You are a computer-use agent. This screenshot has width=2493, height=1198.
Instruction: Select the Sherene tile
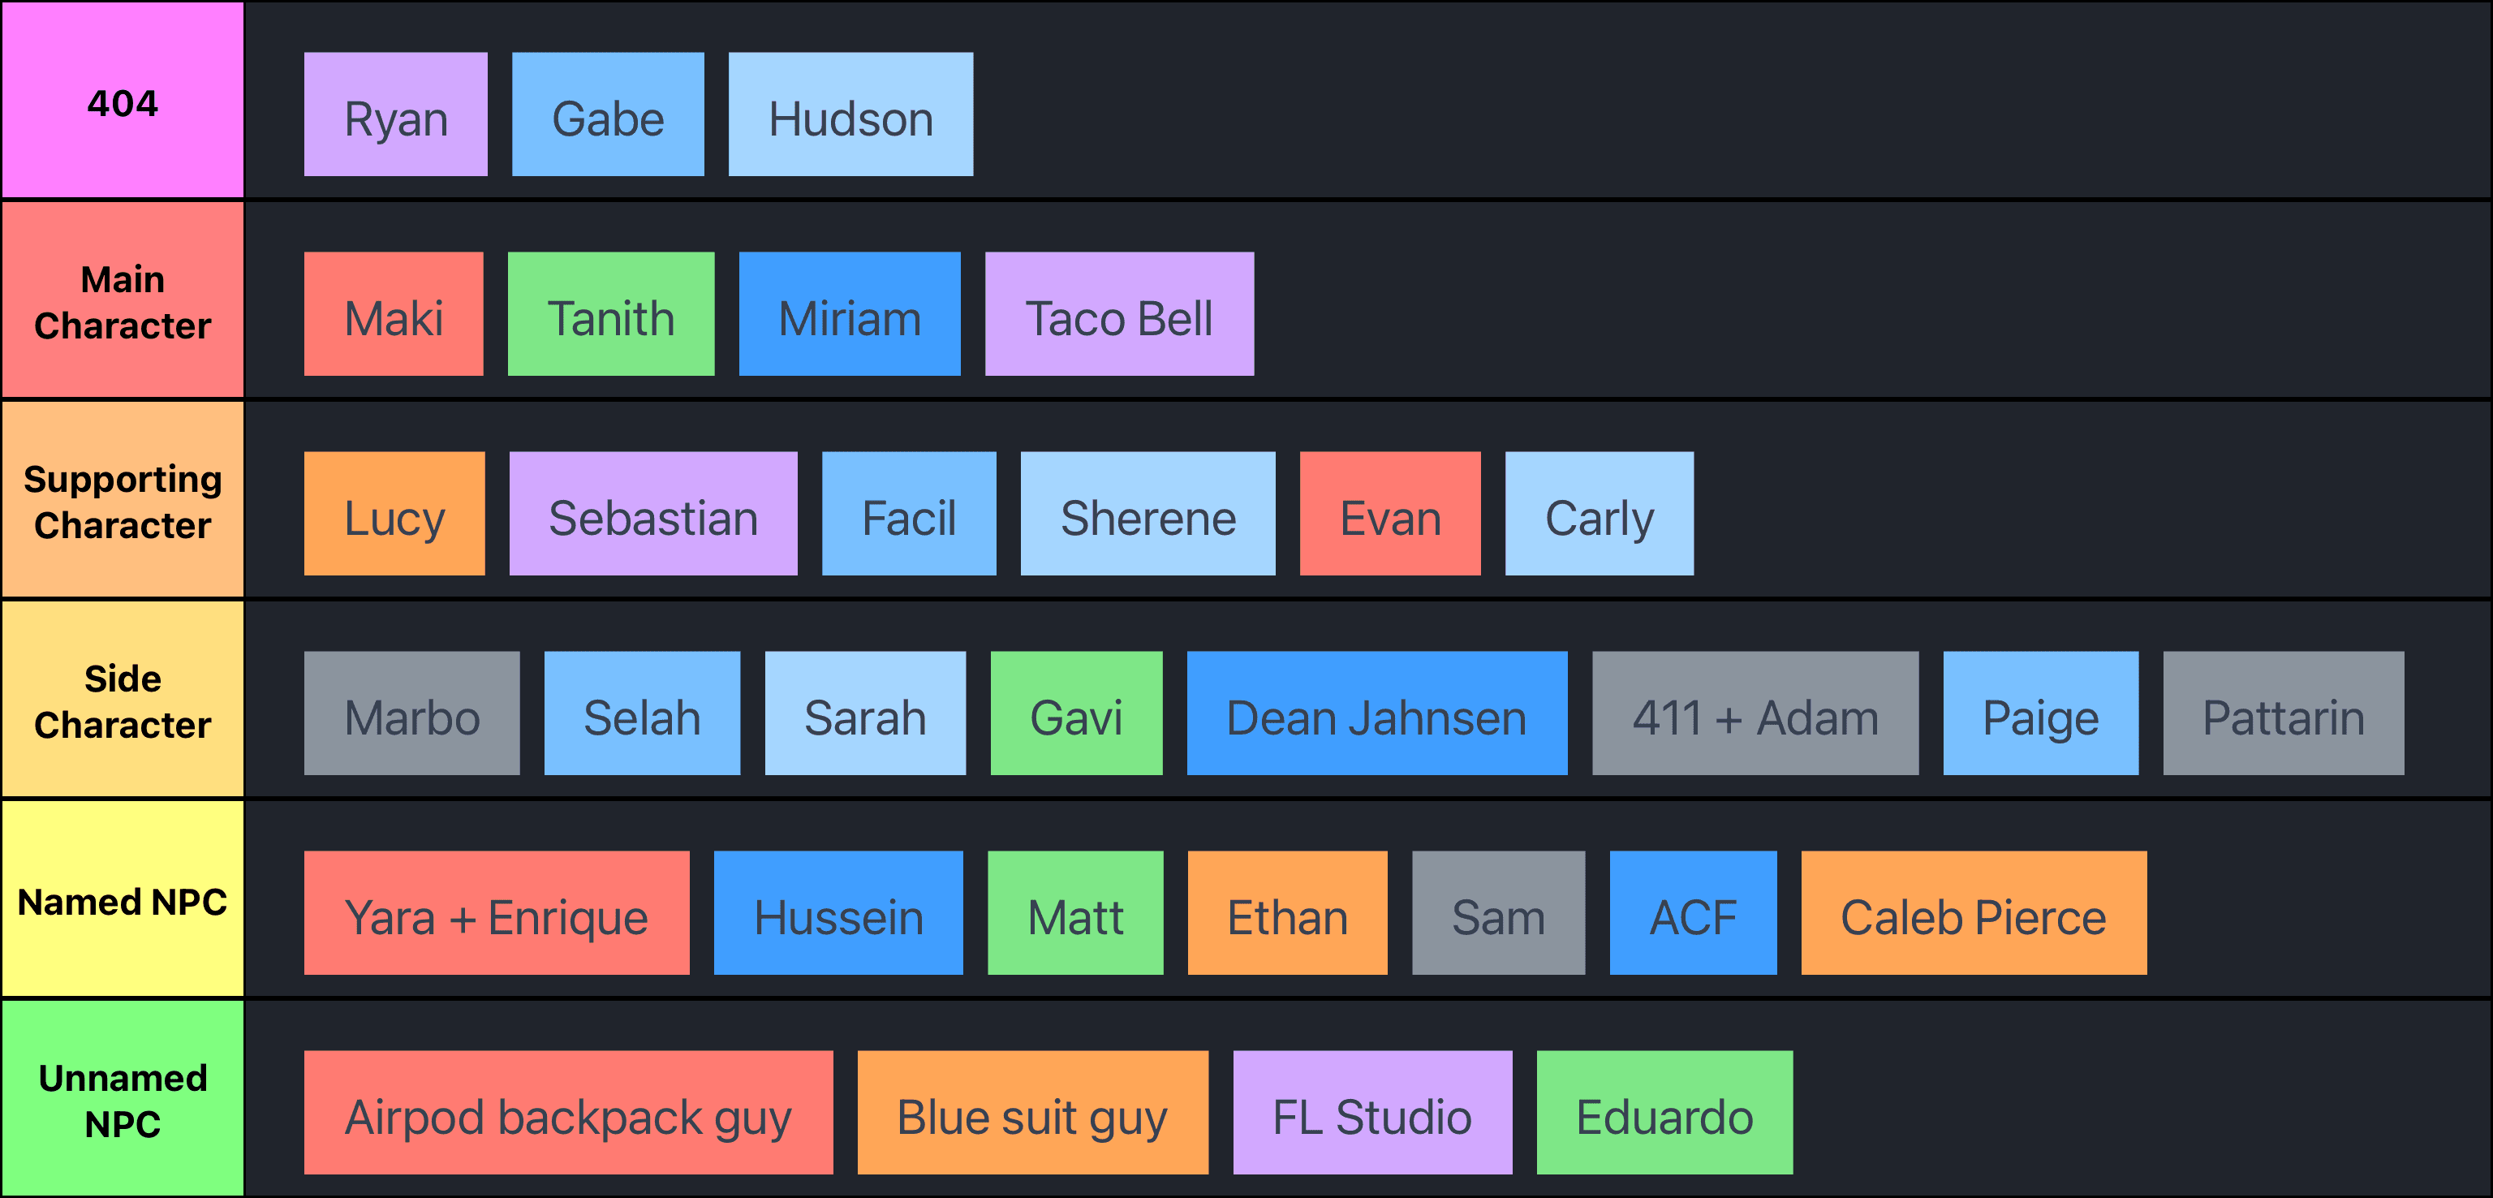[x=1147, y=513]
